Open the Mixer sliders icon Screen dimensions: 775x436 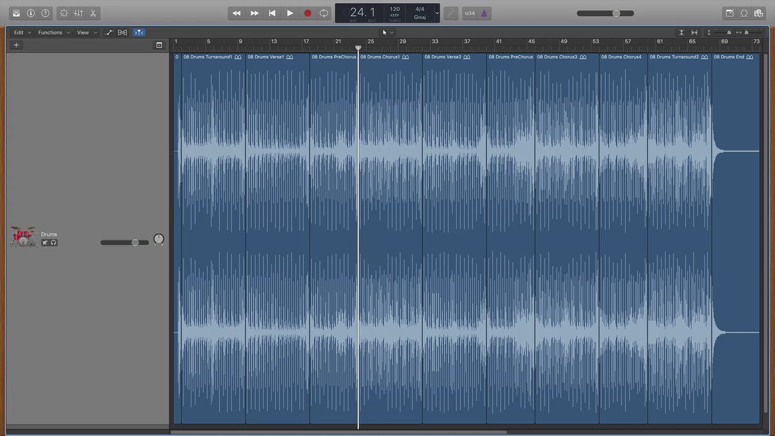(78, 13)
